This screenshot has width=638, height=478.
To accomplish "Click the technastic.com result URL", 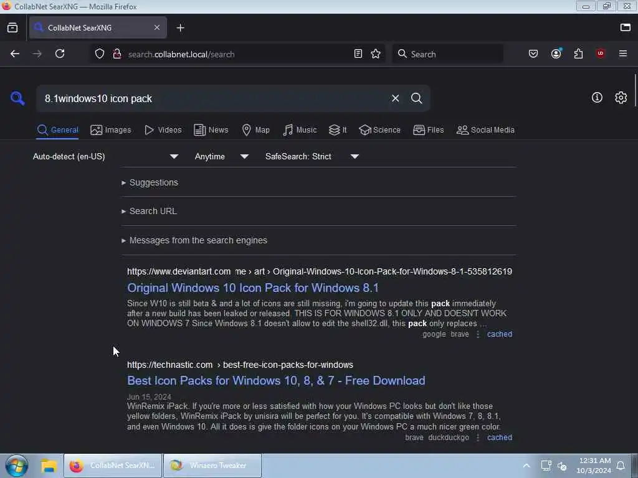I will pyautogui.click(x=240, y=365).
